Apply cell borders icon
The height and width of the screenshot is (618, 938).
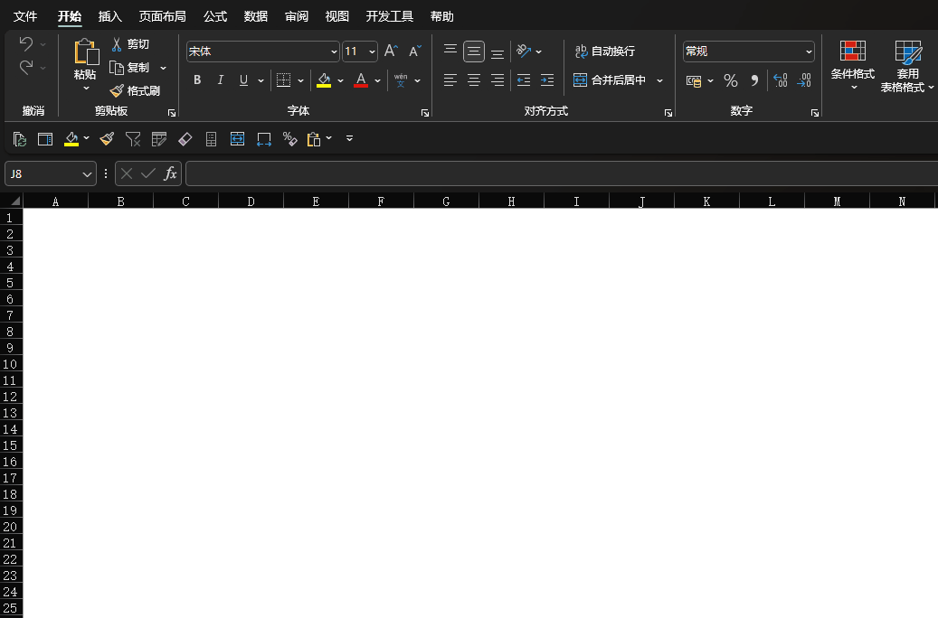coord(283,80)
